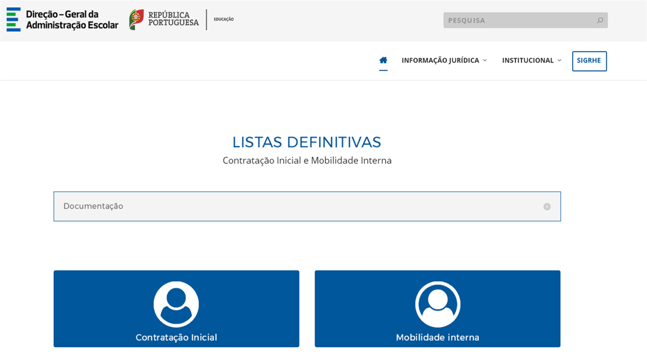This screenshot has height=364, width=647.
Task: Open the Contratação Inicial link text
Action: pos(176,338)
